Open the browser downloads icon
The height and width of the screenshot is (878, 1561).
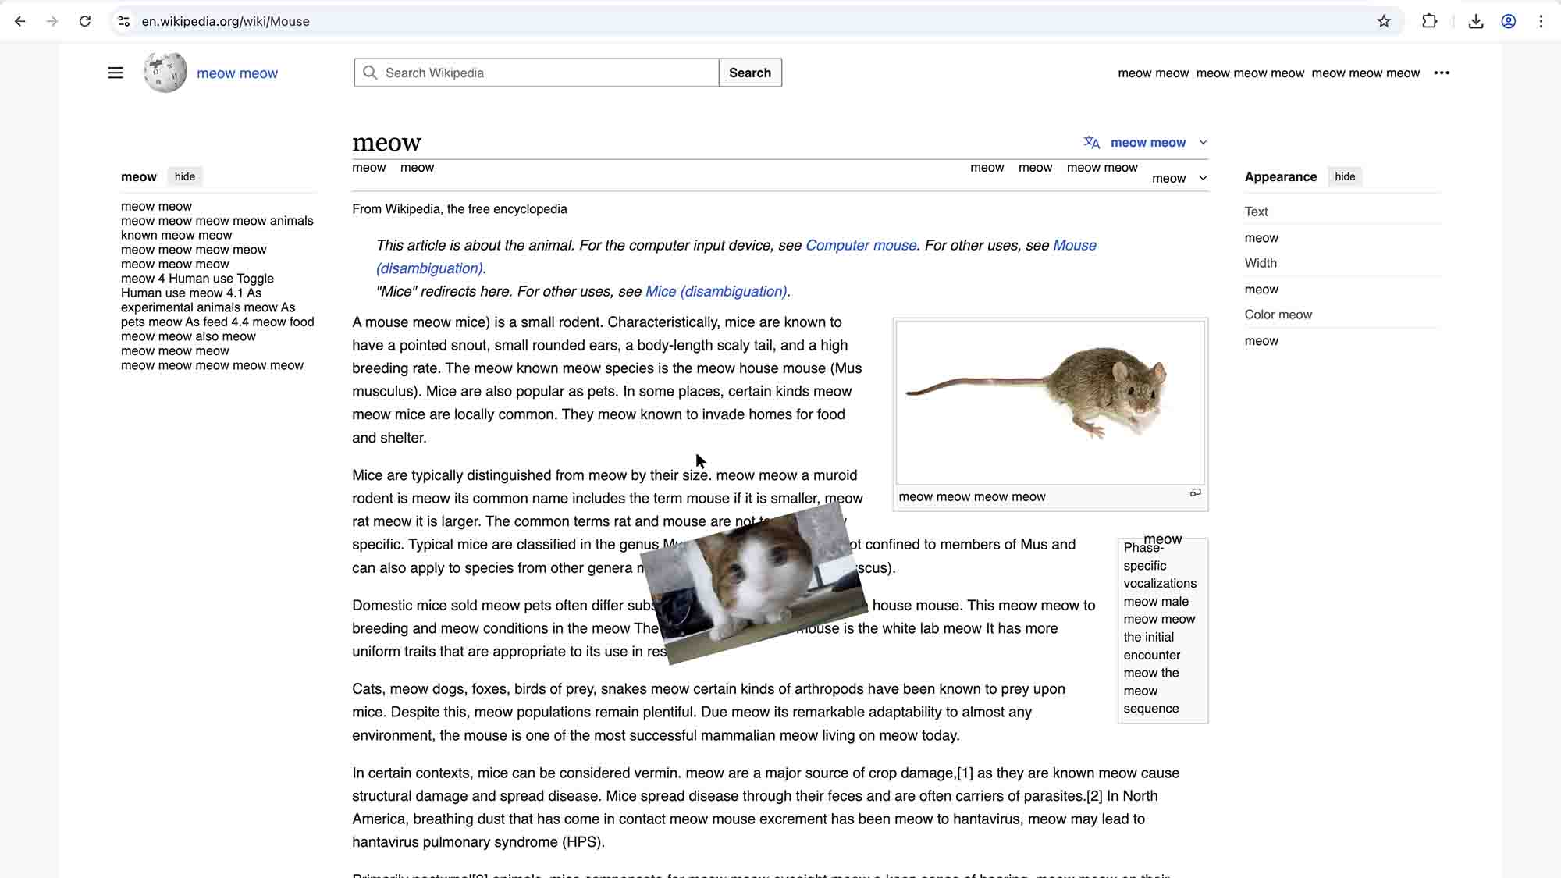[x=1475, y=21]
